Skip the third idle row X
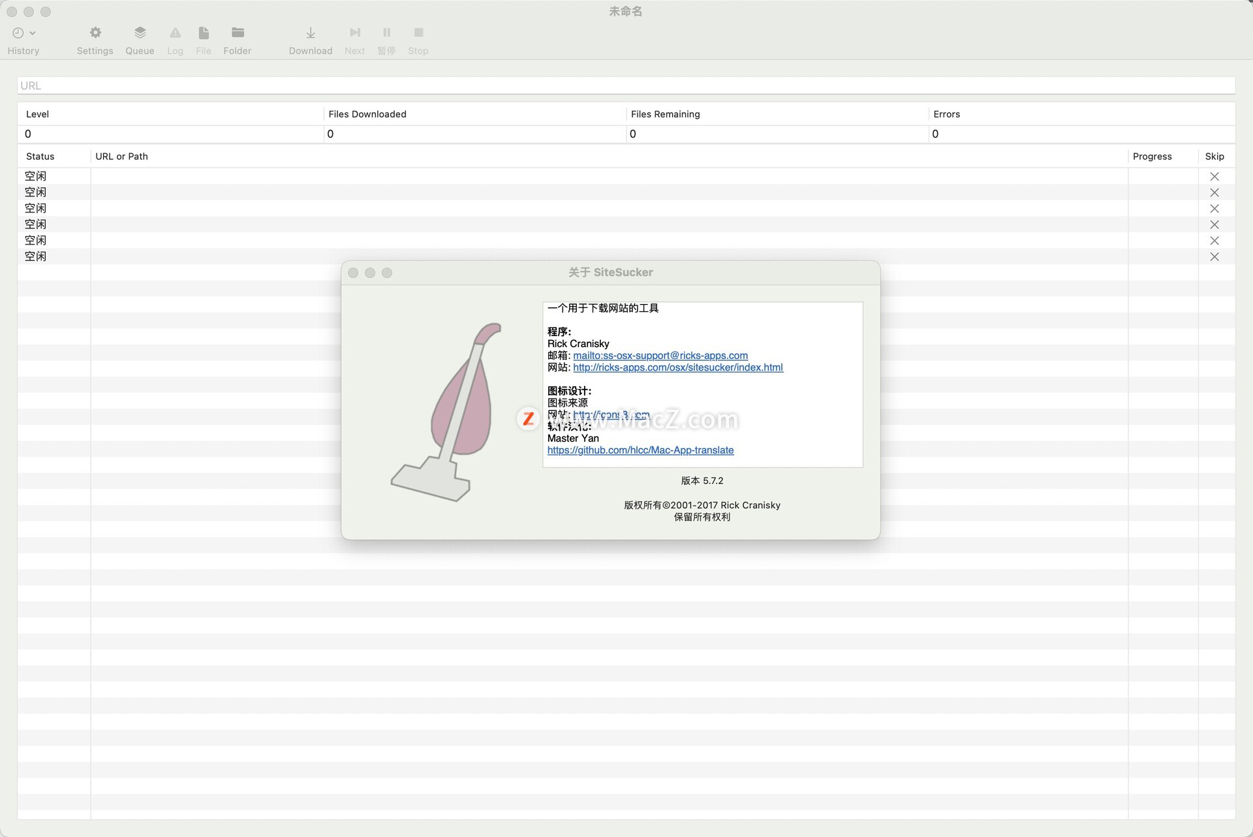The image size is (1253, 837). point(1214,208)
